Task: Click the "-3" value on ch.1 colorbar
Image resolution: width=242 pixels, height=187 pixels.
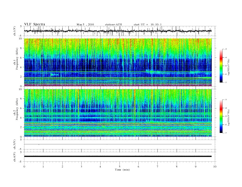Action: pos(226,49)
